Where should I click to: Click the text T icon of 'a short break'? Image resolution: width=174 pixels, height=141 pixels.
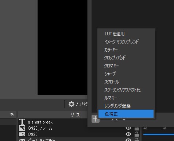tap(22, 122)
